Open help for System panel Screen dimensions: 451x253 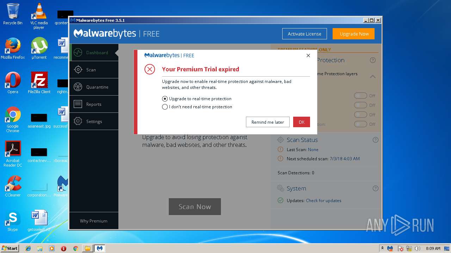376,188
